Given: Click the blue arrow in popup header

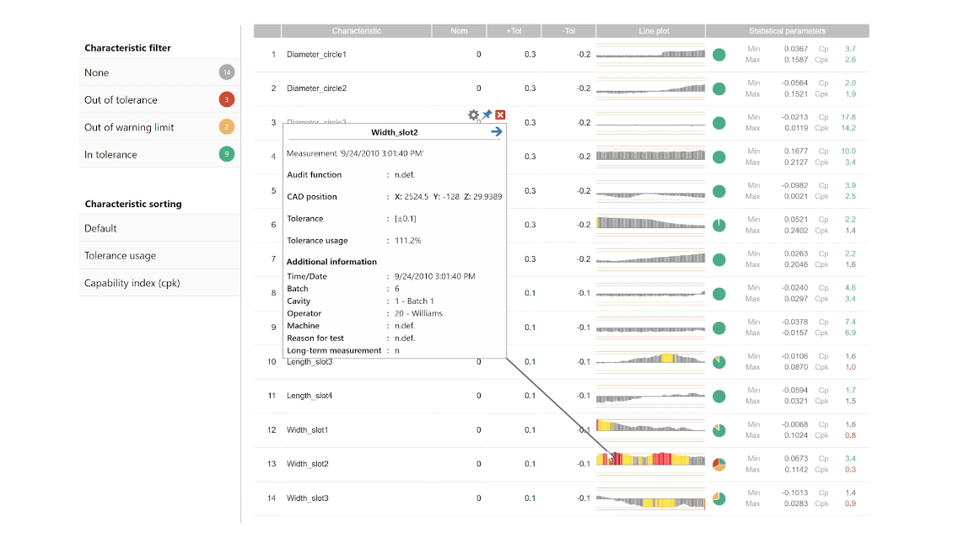Looking at the screenshot, I should pos(497,131).
